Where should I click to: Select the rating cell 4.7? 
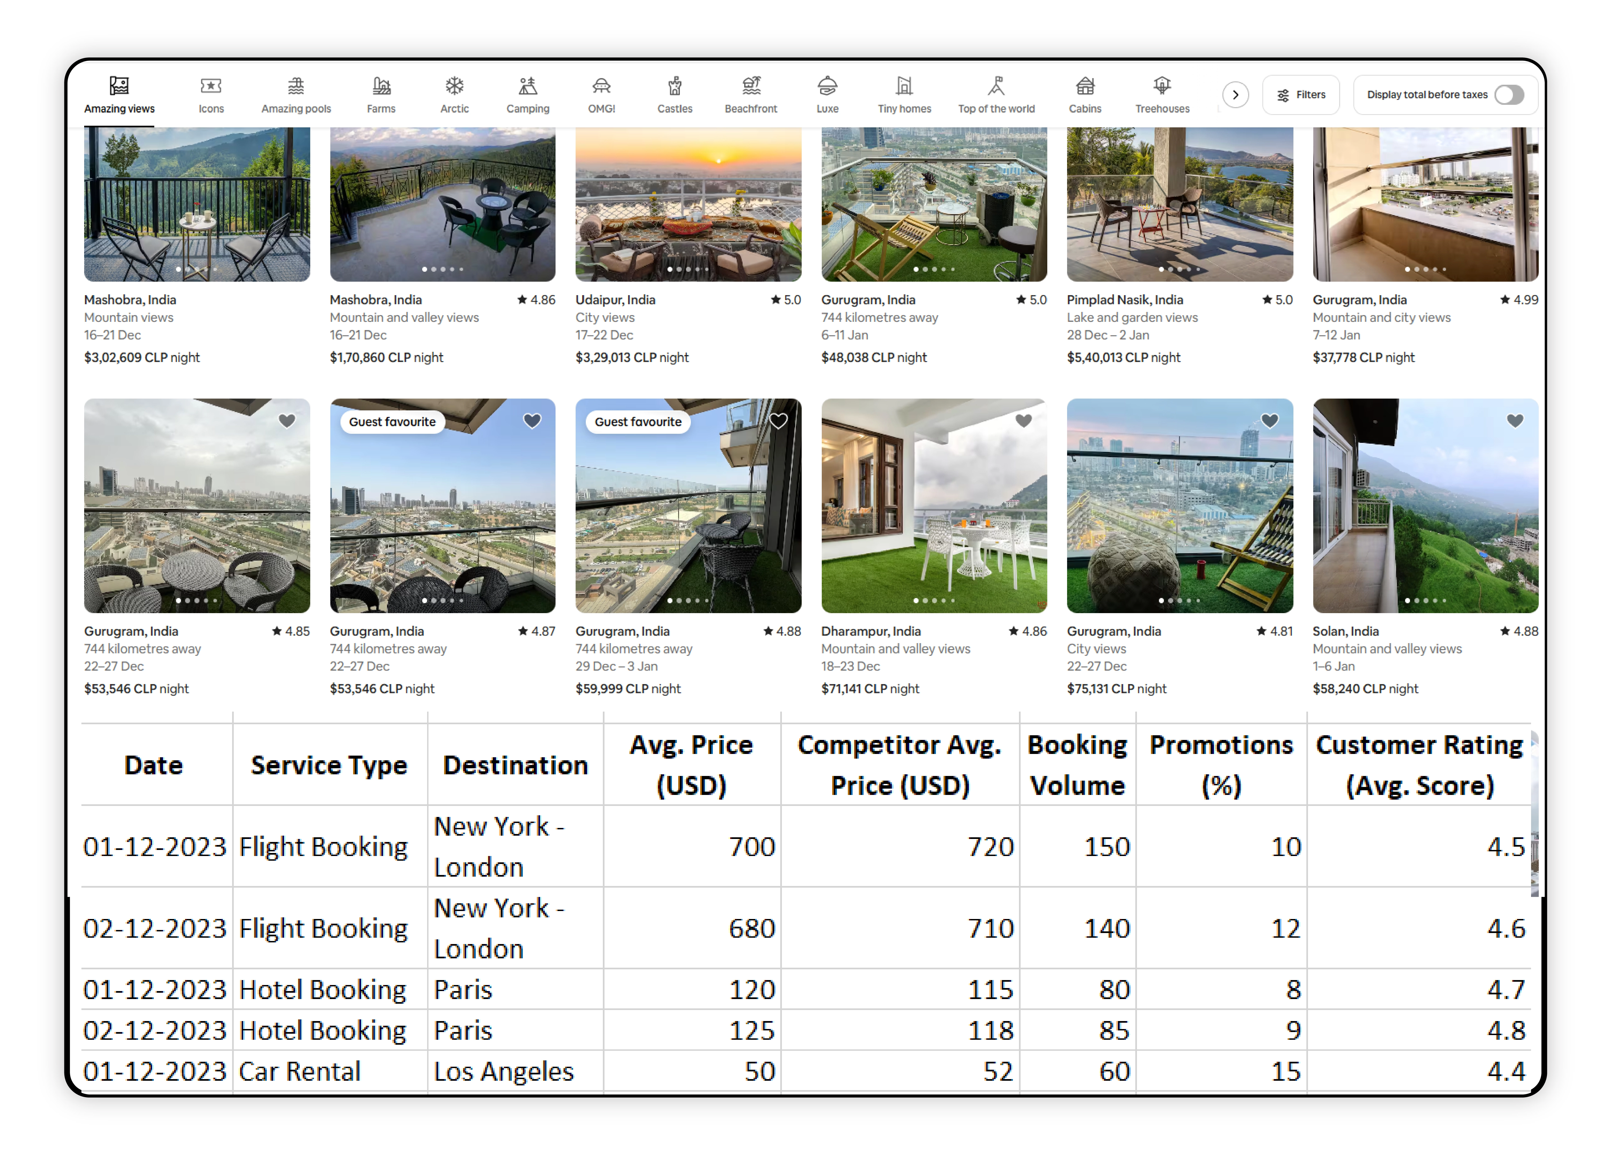pos(1419,989)
